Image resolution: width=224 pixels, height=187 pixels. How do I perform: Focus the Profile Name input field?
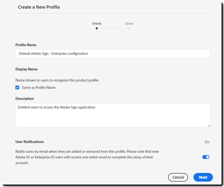pyautogui.click(x=113, y=54)
